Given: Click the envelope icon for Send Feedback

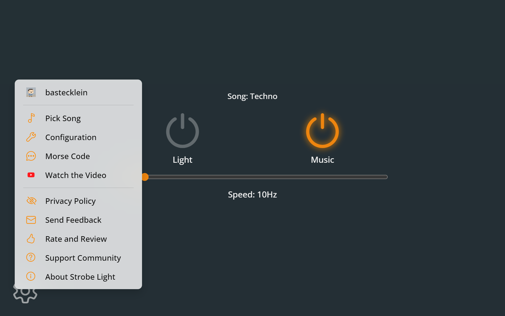Looking at the screenshot, I should pyautogui.click(x=31, y=220).
